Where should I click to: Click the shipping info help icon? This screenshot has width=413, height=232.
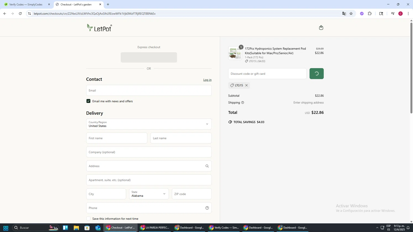pos(243,103)
